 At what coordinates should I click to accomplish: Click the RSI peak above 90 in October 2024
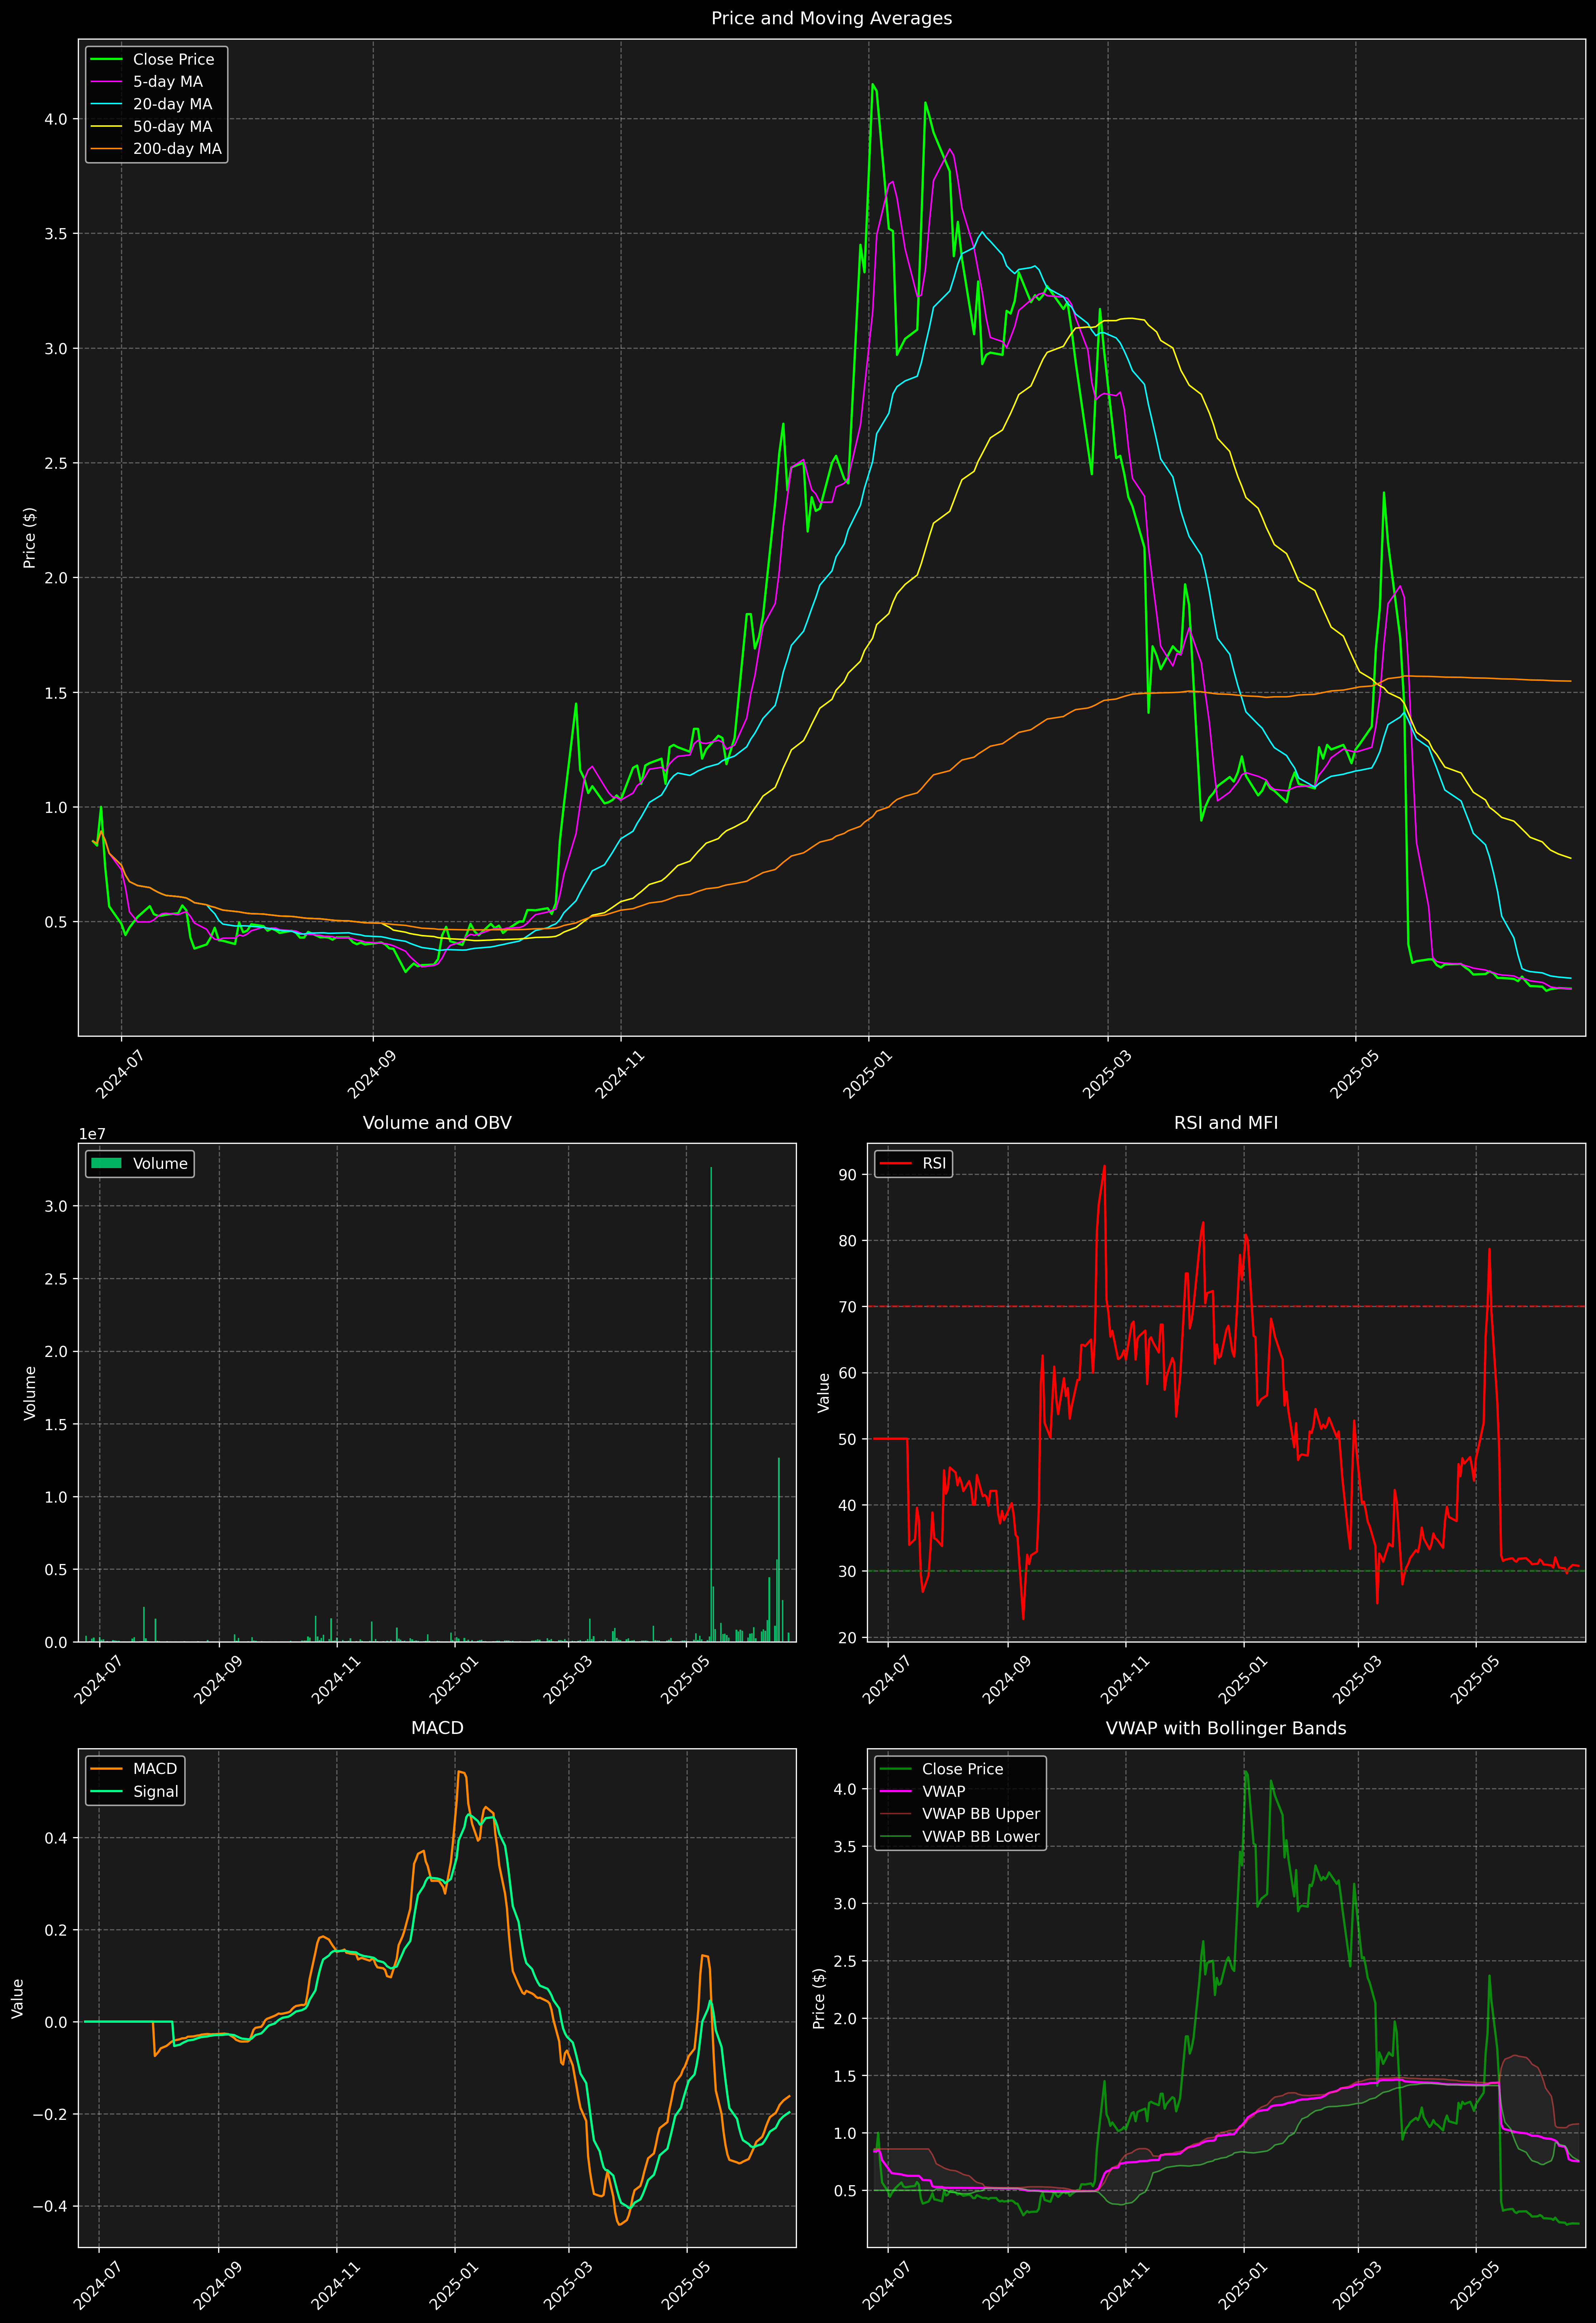coord(1104,1166)
